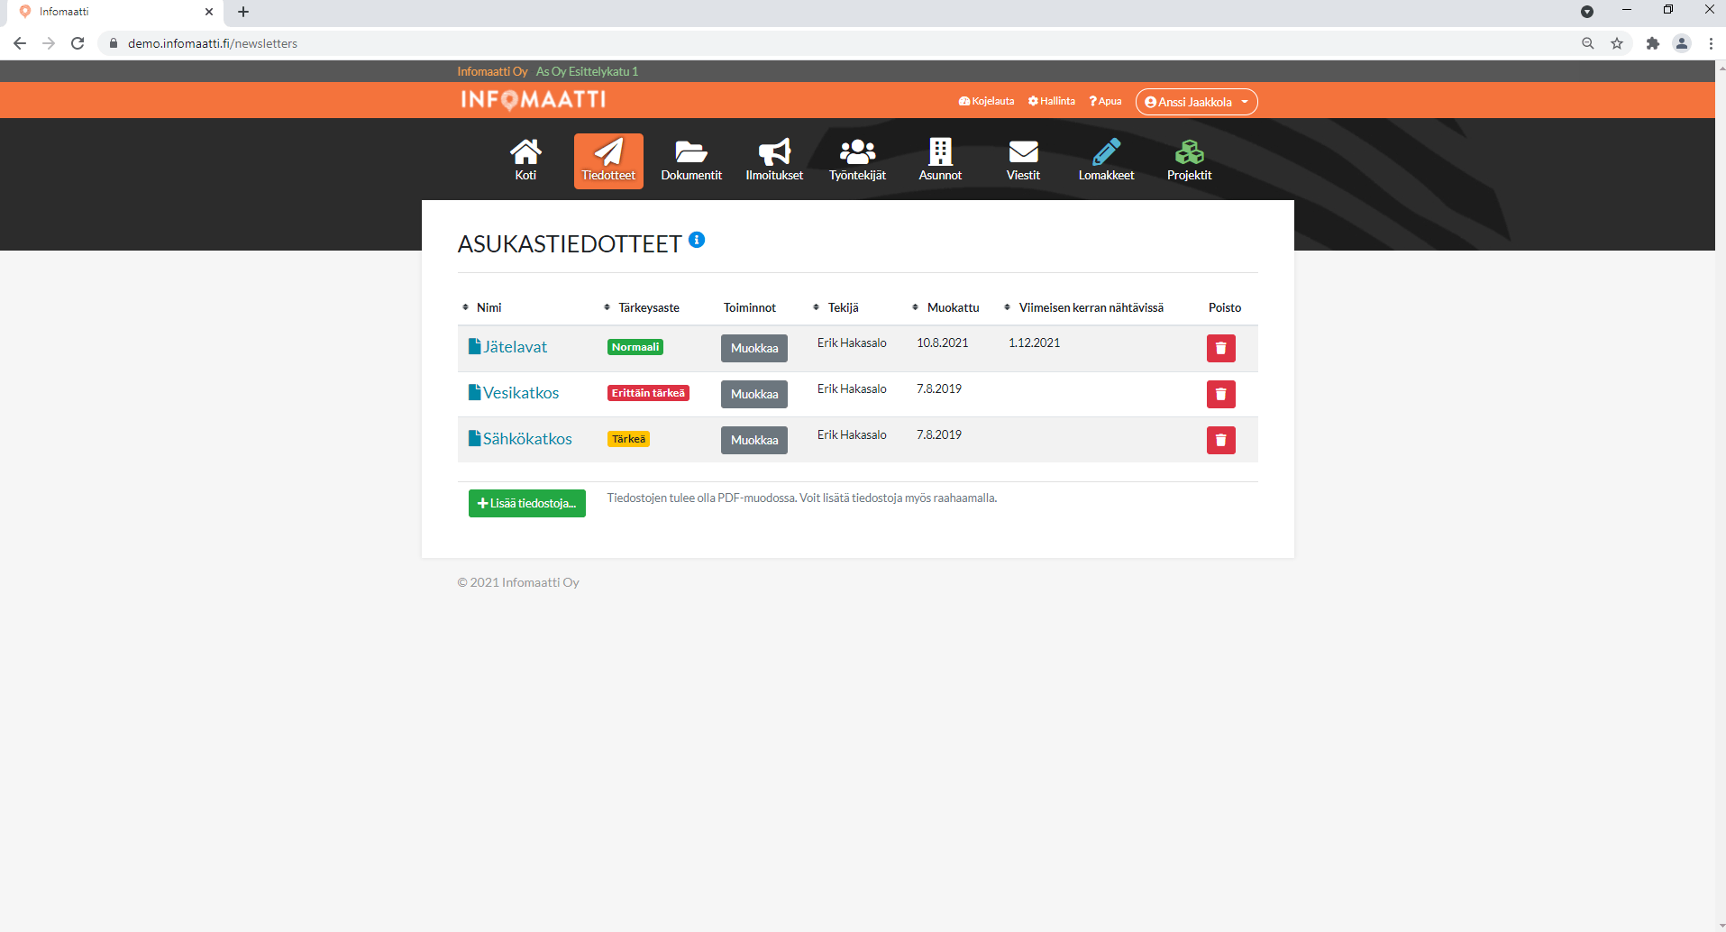
Task: Click the Lisää tiedostoja button
Action: [527, 503]
